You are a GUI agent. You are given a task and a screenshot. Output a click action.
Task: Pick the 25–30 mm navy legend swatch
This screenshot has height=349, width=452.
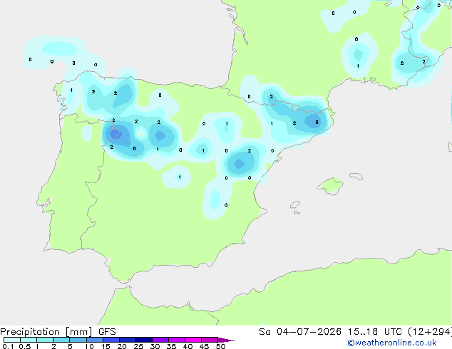click(x=144, y=340)
